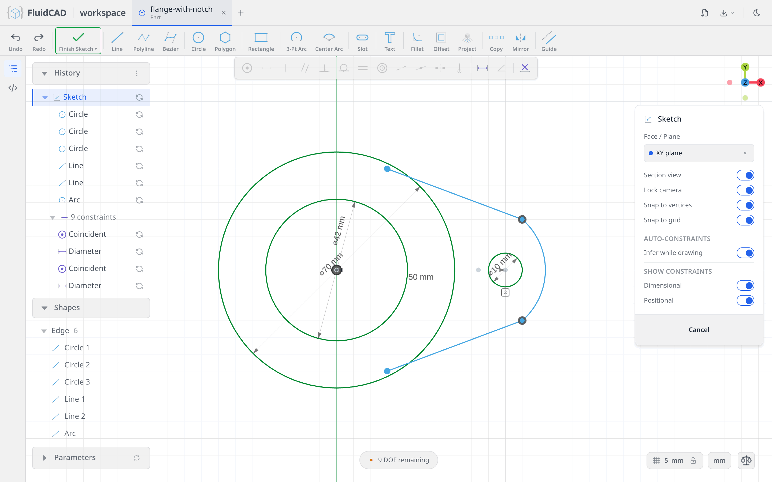
Task: Open History panel options menu
Action: tap(136, 73)
